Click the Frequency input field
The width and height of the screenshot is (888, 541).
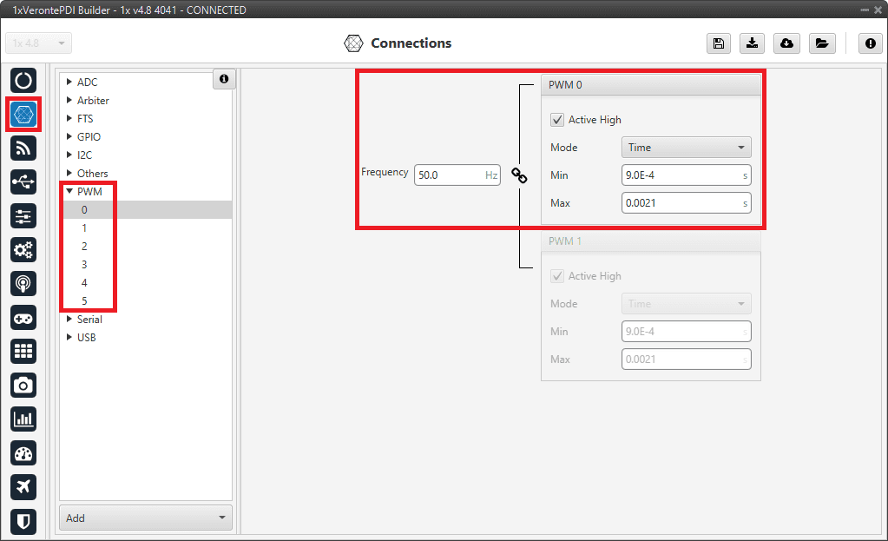tap(447, 175)
